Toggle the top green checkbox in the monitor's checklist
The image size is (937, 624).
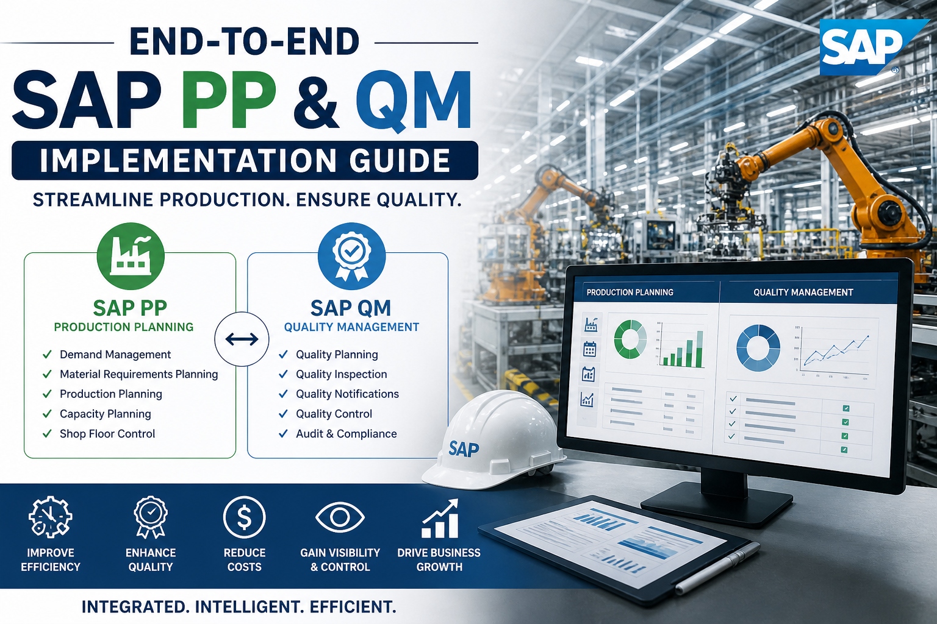click(x=846, y=408)
